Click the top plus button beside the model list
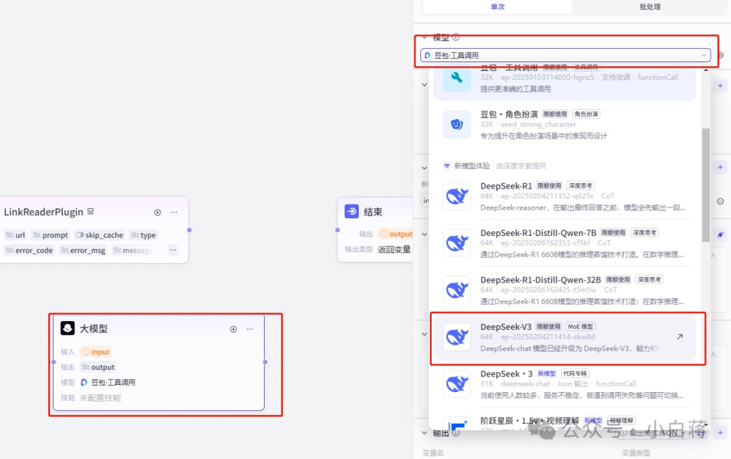The image size is (731, 459). 720,86
